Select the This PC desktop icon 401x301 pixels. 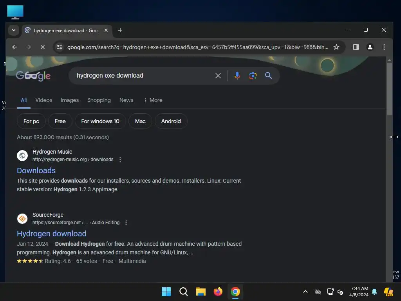coord(15,12)
